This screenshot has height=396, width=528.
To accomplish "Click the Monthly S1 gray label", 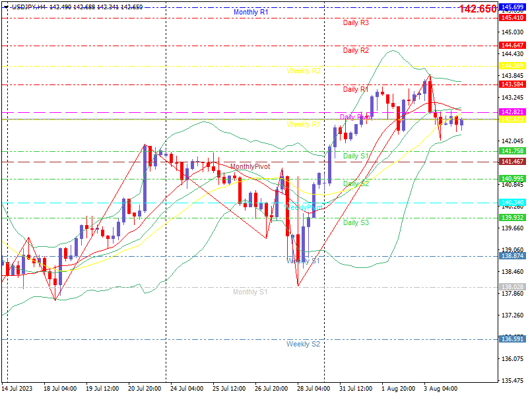I will [x=250, y=292].
